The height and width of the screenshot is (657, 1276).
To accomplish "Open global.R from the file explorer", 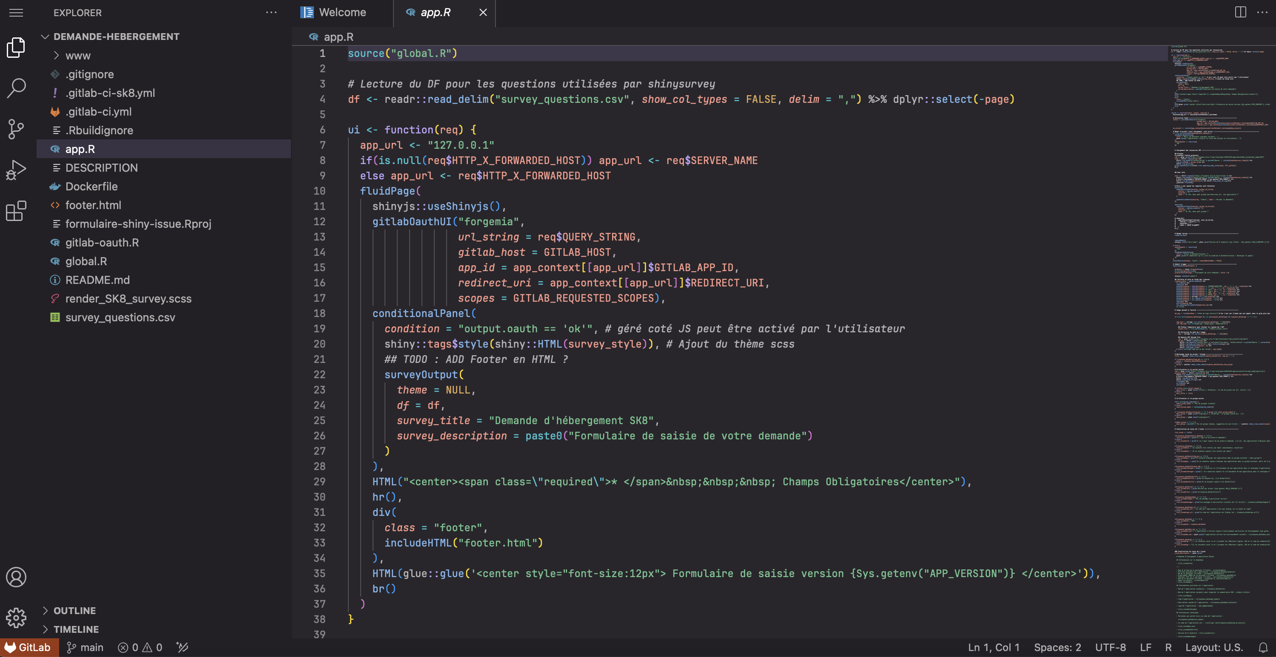I will (x=85, y=261).
